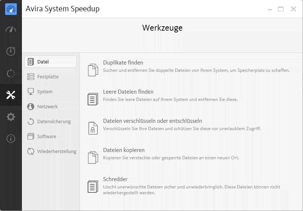Click the Duplikate finden documents icon

[x=93, y=70]
